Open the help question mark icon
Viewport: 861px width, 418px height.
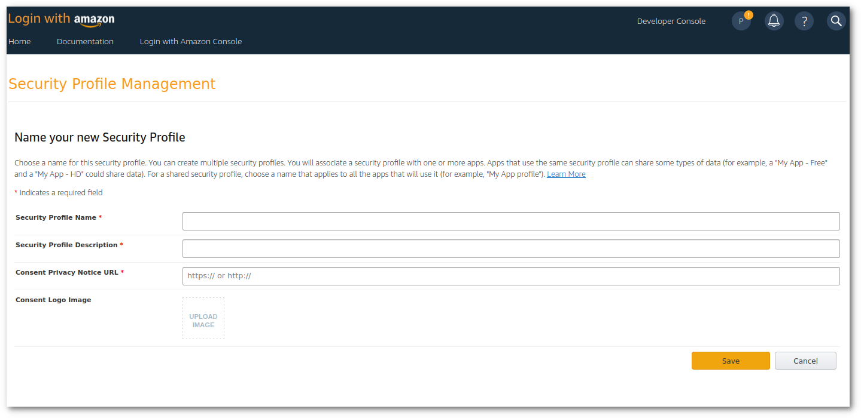click(804, 21)
